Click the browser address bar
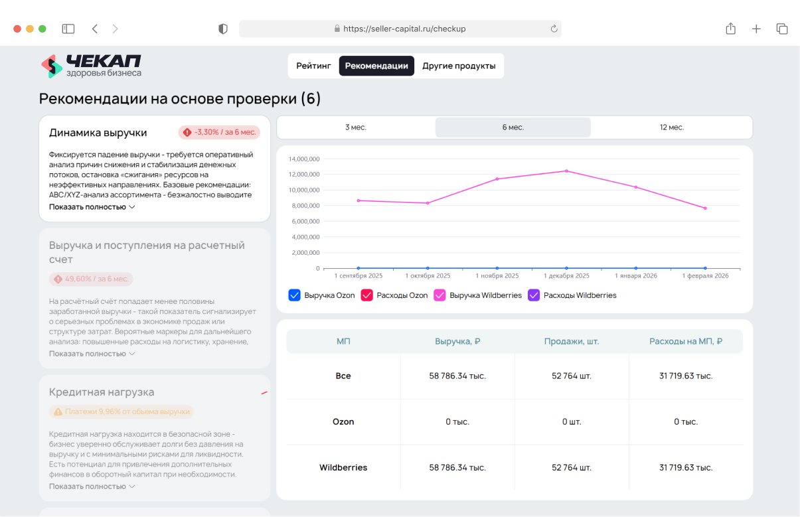This screenshot has height=517, width=800. (400, 29)
